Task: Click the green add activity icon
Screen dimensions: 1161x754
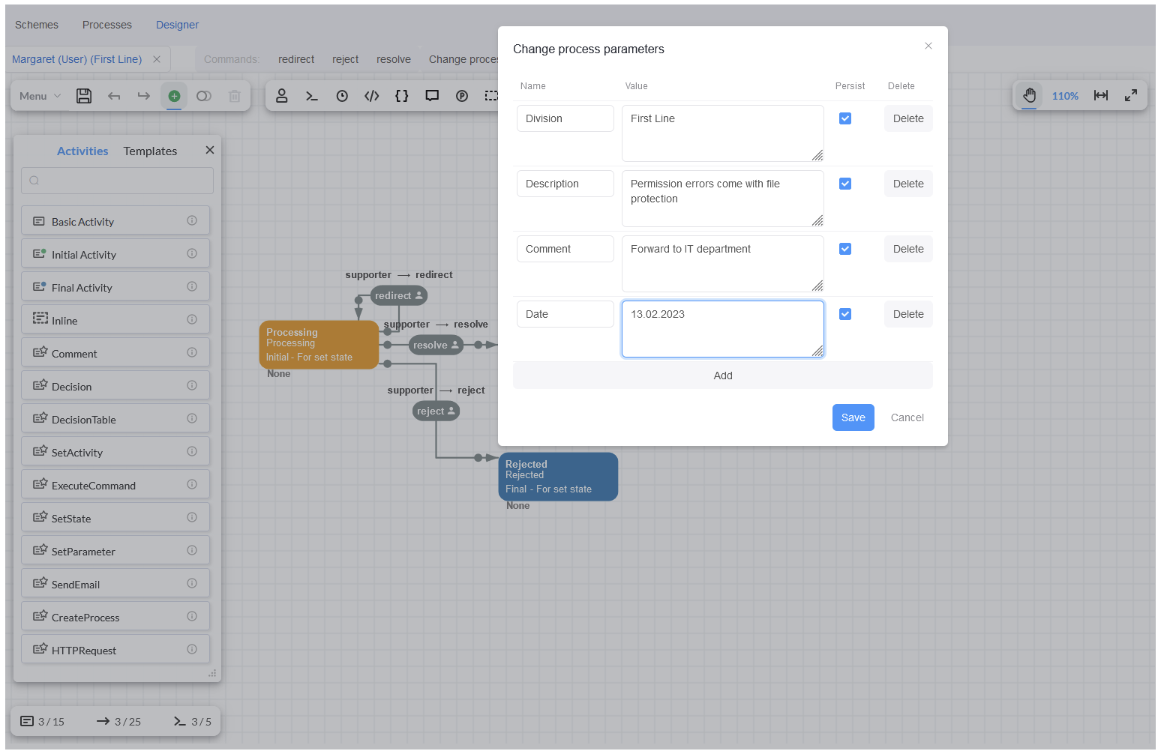Action: [x=174, y=96]
